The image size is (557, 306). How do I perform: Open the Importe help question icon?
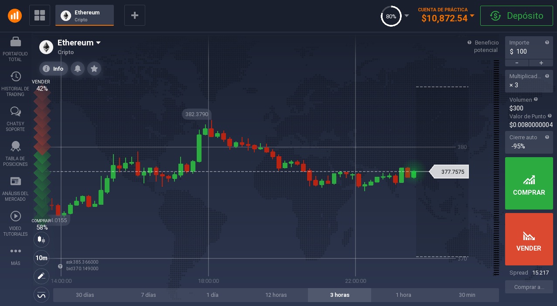pos(547,42)
